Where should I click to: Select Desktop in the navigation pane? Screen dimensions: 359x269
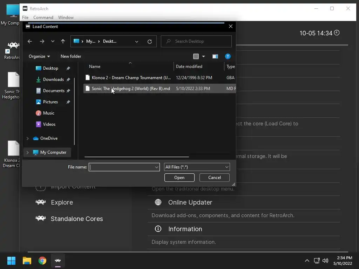[50, 68]
